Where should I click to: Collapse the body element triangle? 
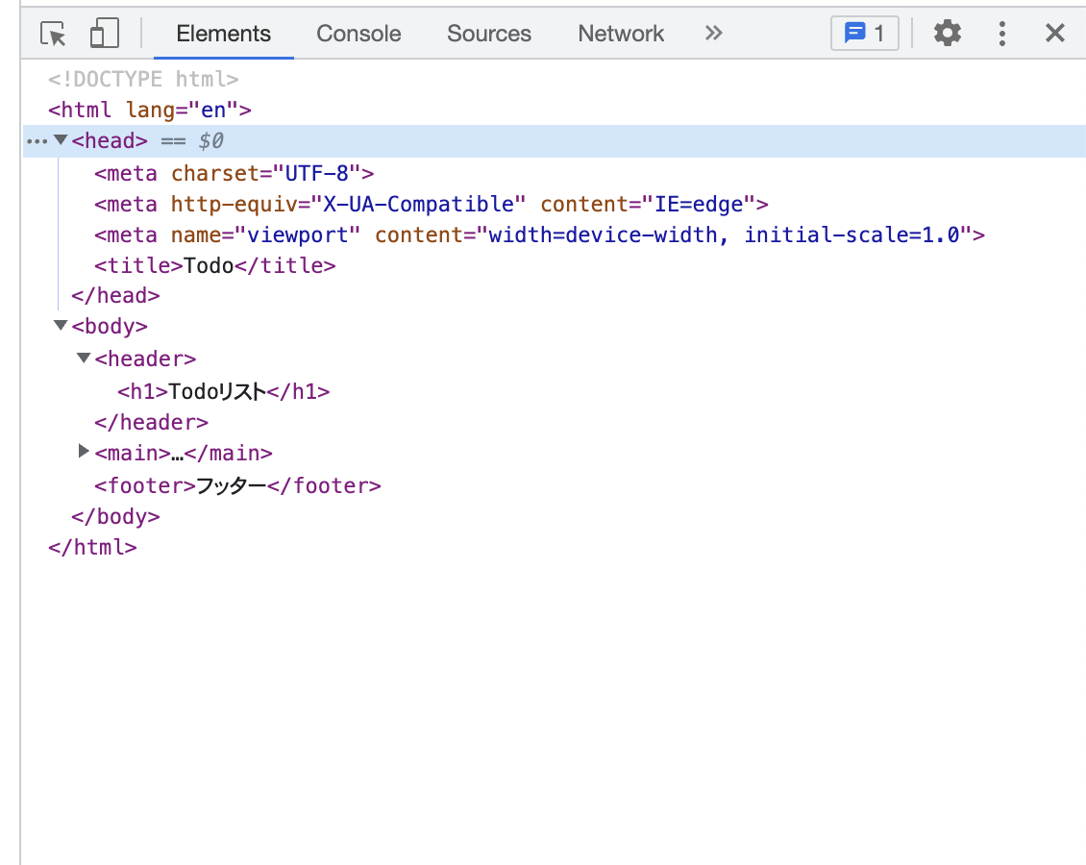[x=61, y=326]
